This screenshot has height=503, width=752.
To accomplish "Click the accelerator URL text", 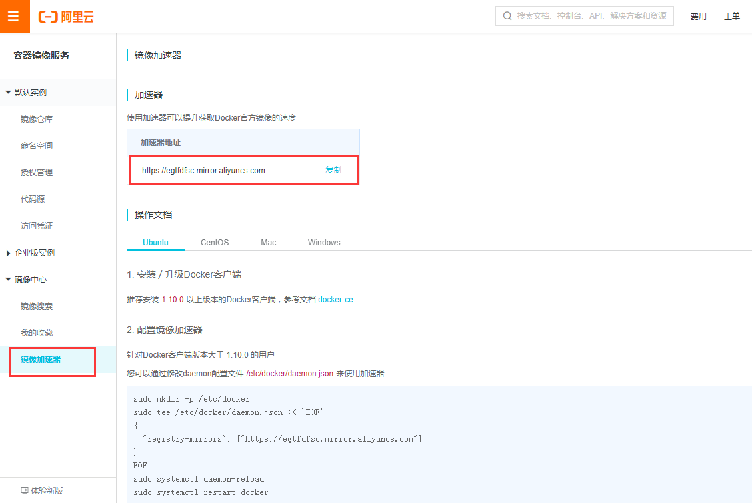I will point(203,170).
